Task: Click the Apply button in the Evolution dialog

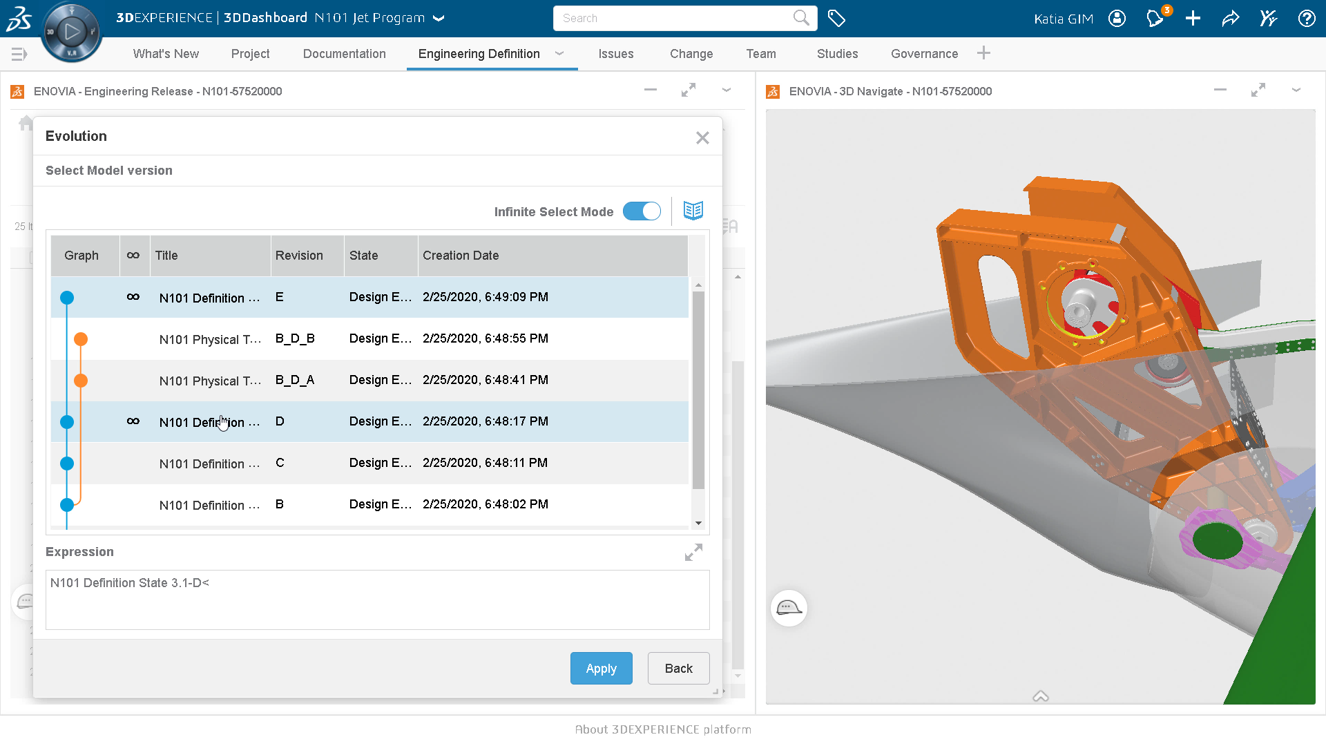Action: coord(601,668)
